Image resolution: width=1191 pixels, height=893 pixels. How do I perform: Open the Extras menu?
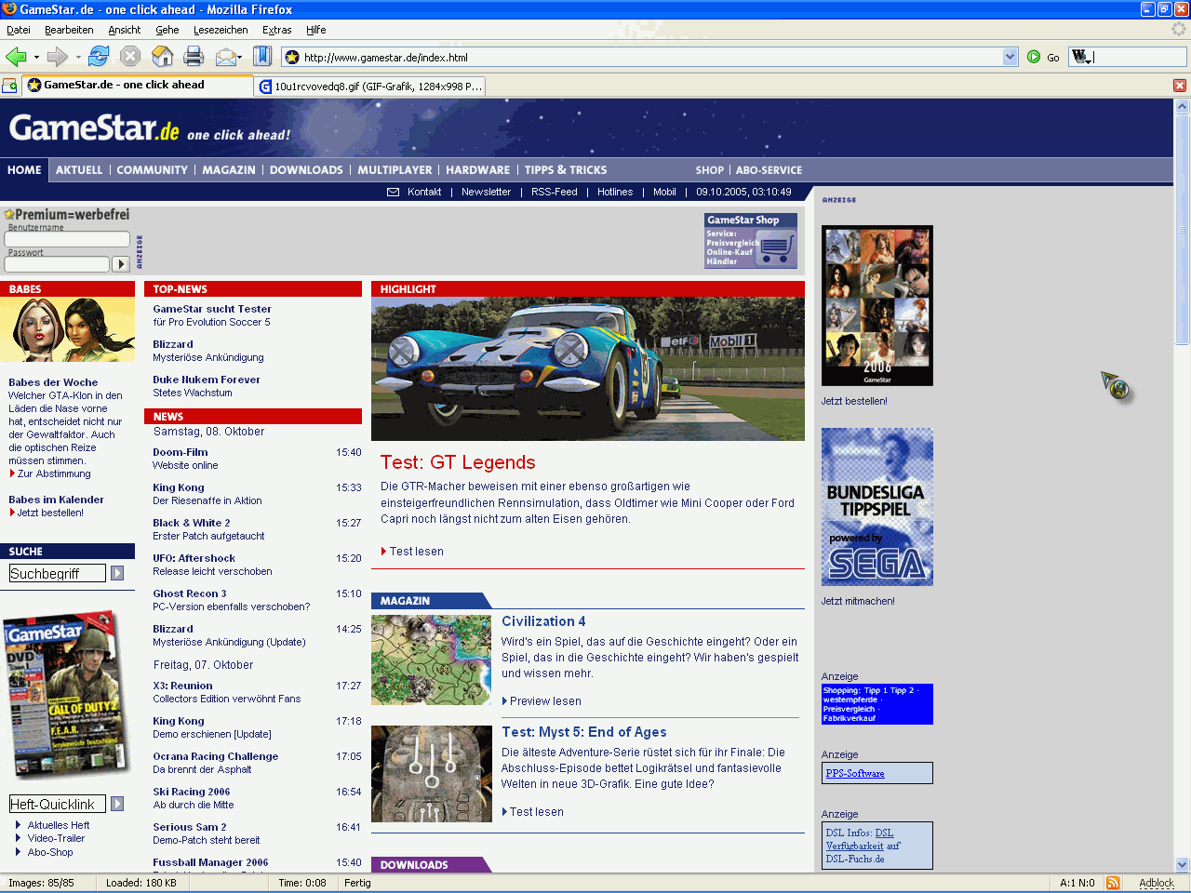277,30
